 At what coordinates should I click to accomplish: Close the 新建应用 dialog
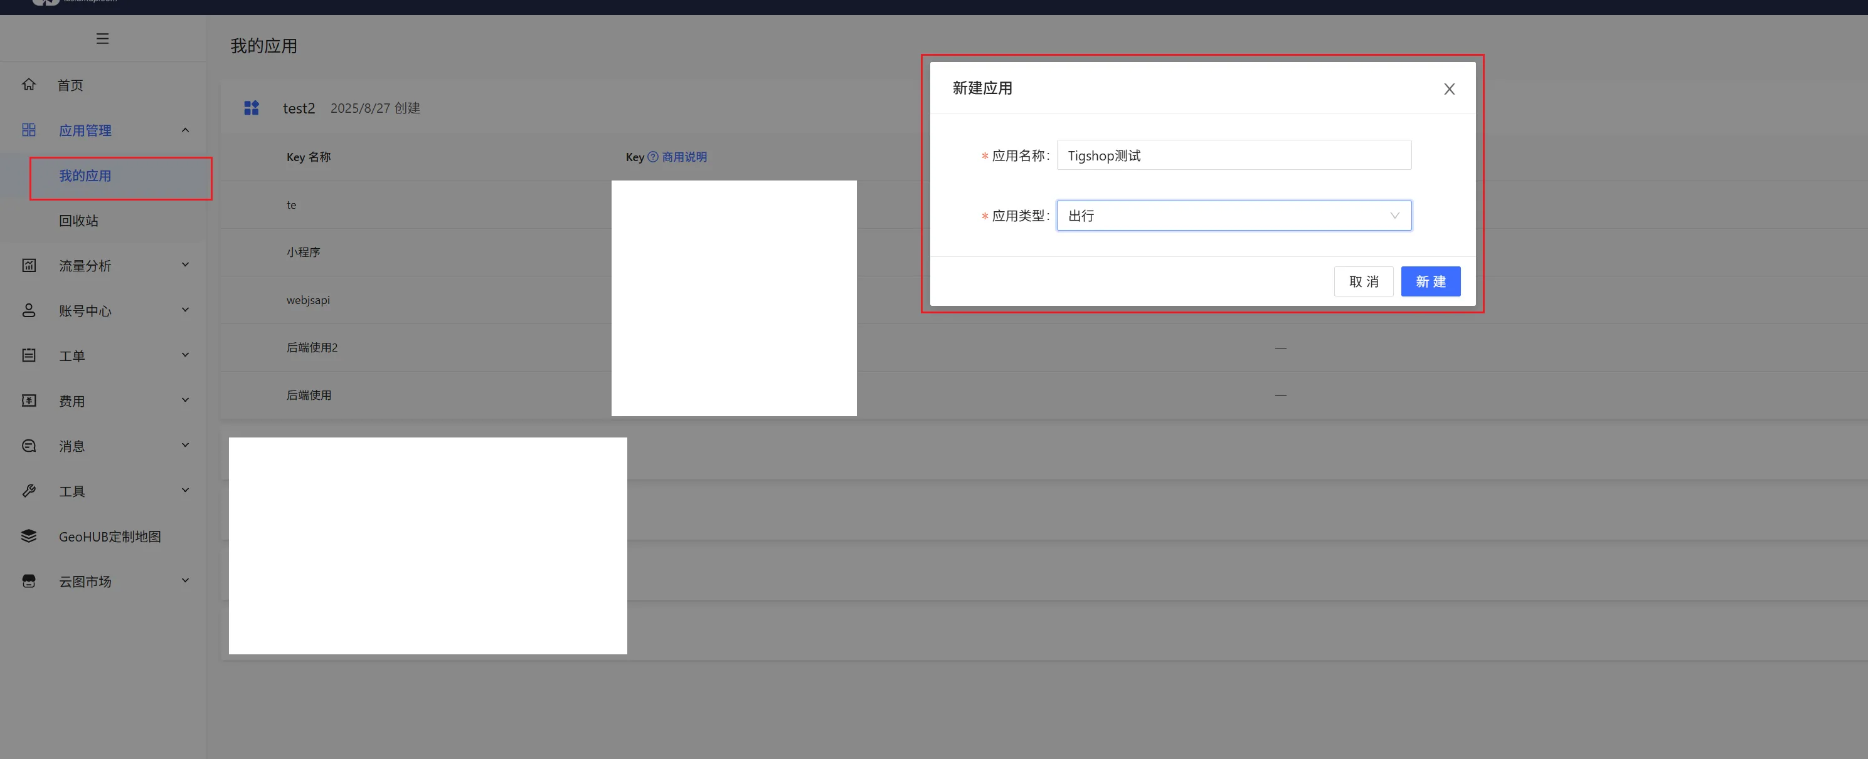1449,89
